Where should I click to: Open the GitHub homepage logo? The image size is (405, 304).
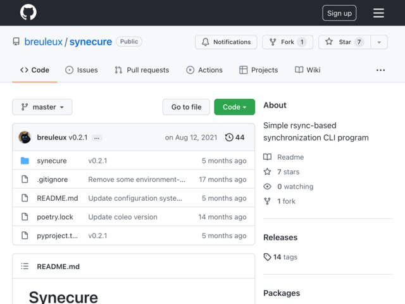click(28, 12)
